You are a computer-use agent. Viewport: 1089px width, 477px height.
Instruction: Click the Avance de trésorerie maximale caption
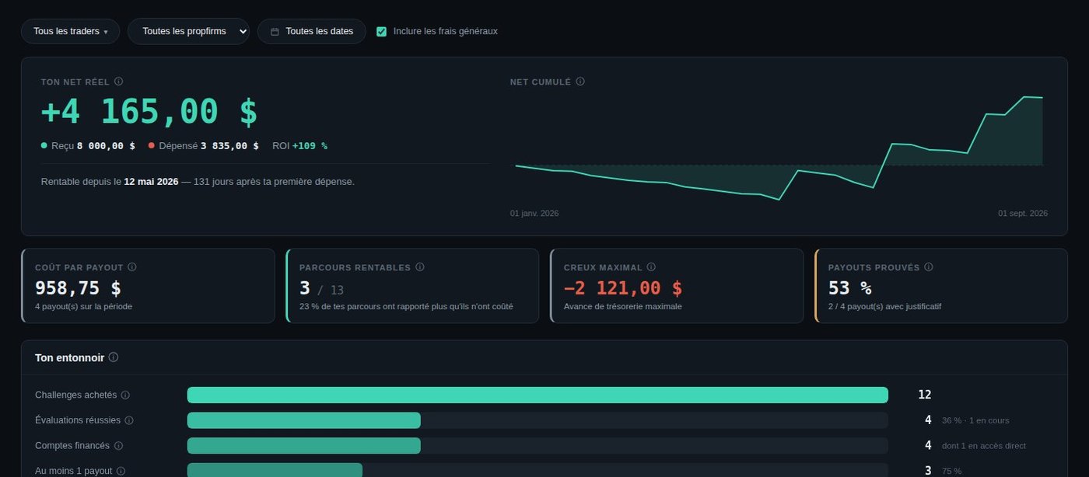pos(622,306)
